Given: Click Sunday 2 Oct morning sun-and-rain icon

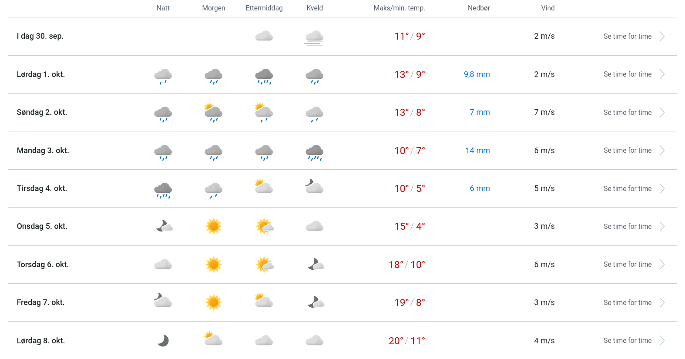Looking at the screenshot, I should click(213, 113).
